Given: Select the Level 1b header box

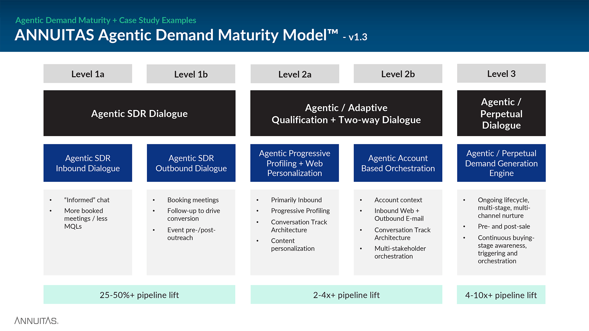Looking at the screenshot, I should [191, 74].
